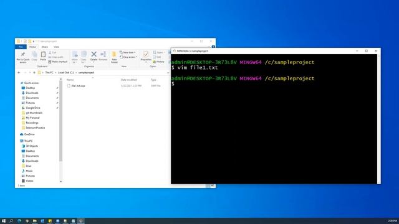The image size is (399, 224).
Task: Select the git-thumbnails folder
Action: (34, 113)
